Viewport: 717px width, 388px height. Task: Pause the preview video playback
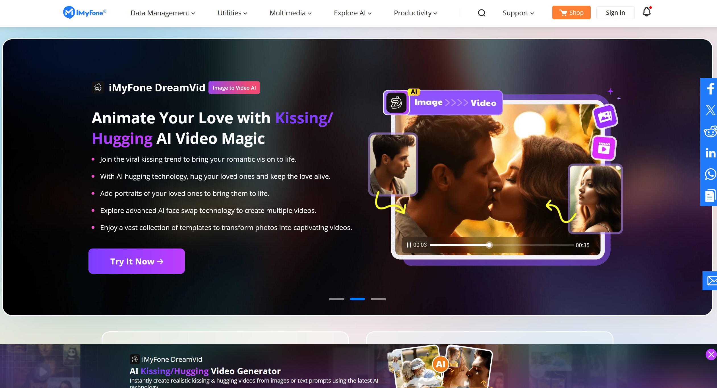409,245
